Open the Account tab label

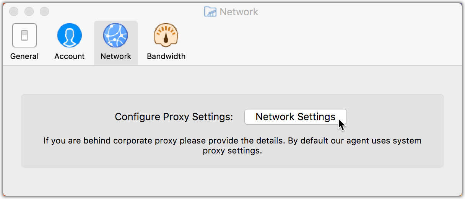(70, 56)
